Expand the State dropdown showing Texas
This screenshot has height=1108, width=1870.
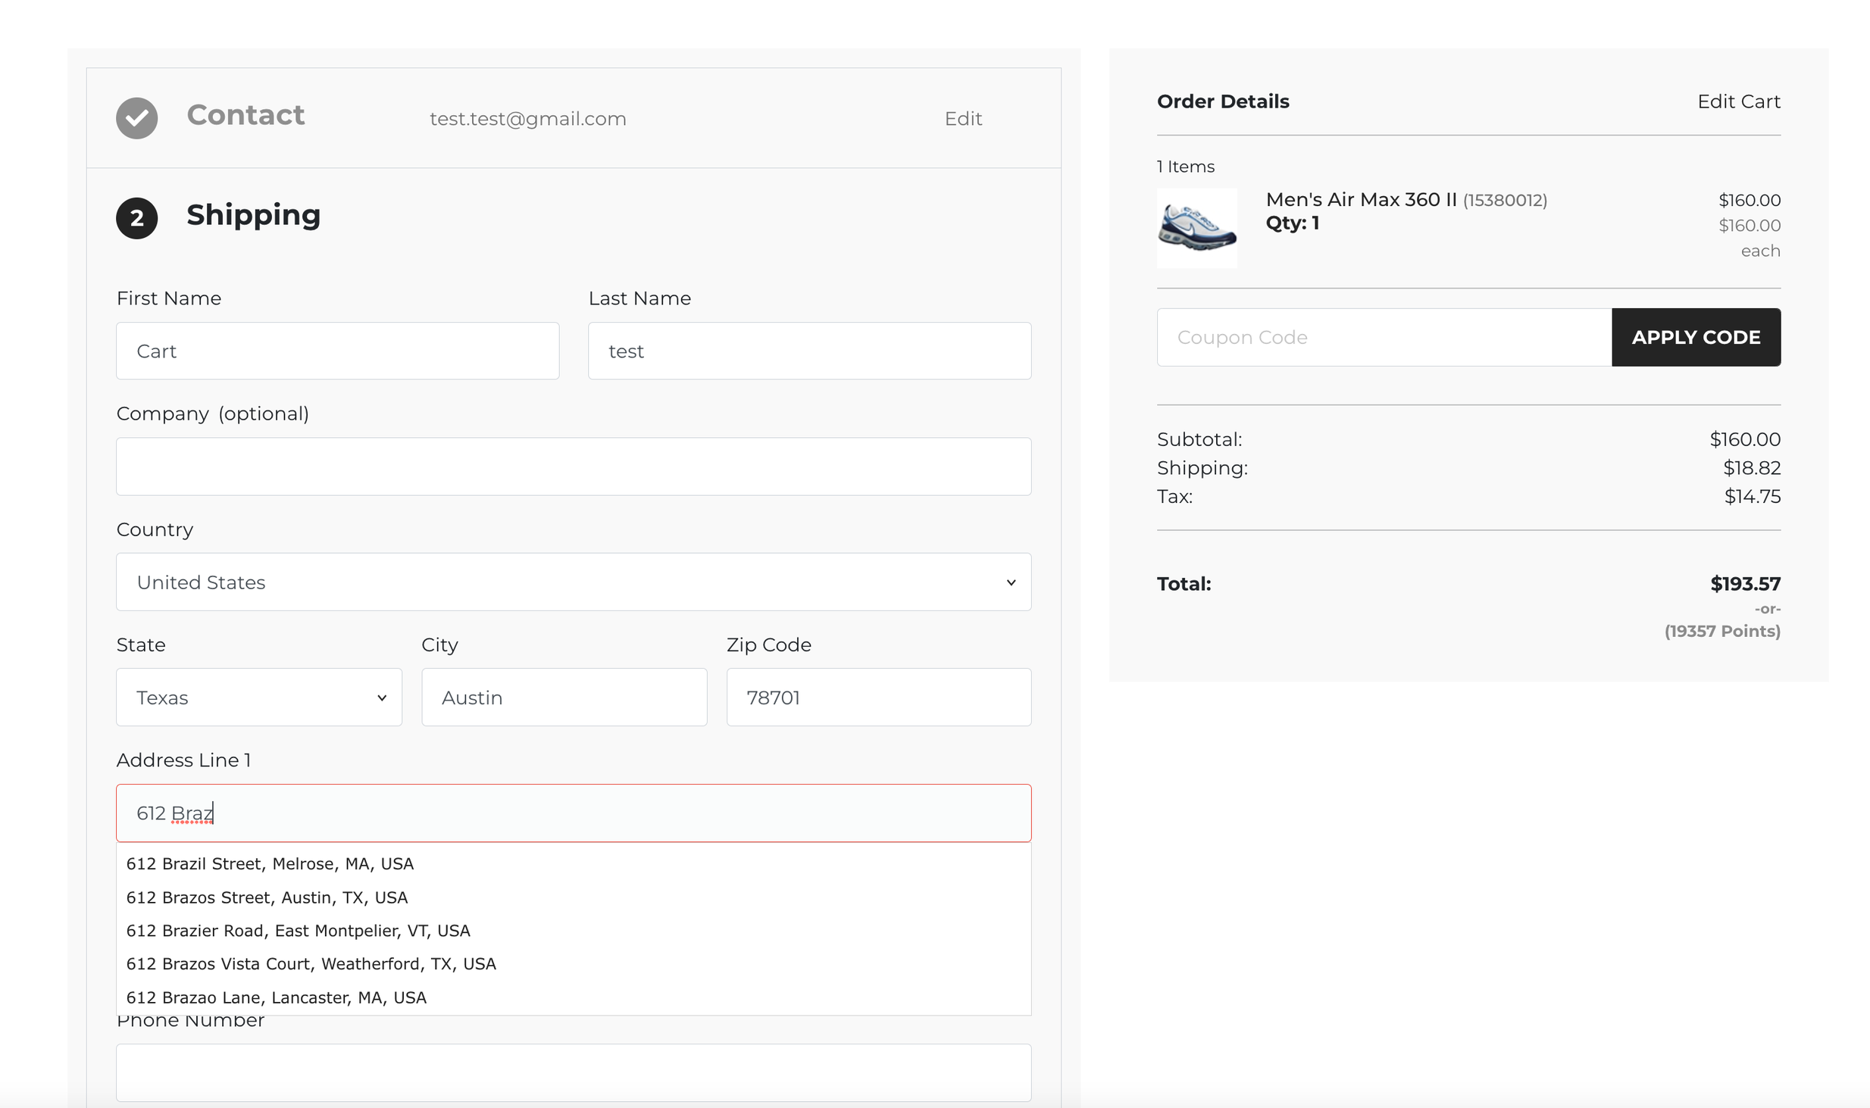tap(258, 697)
